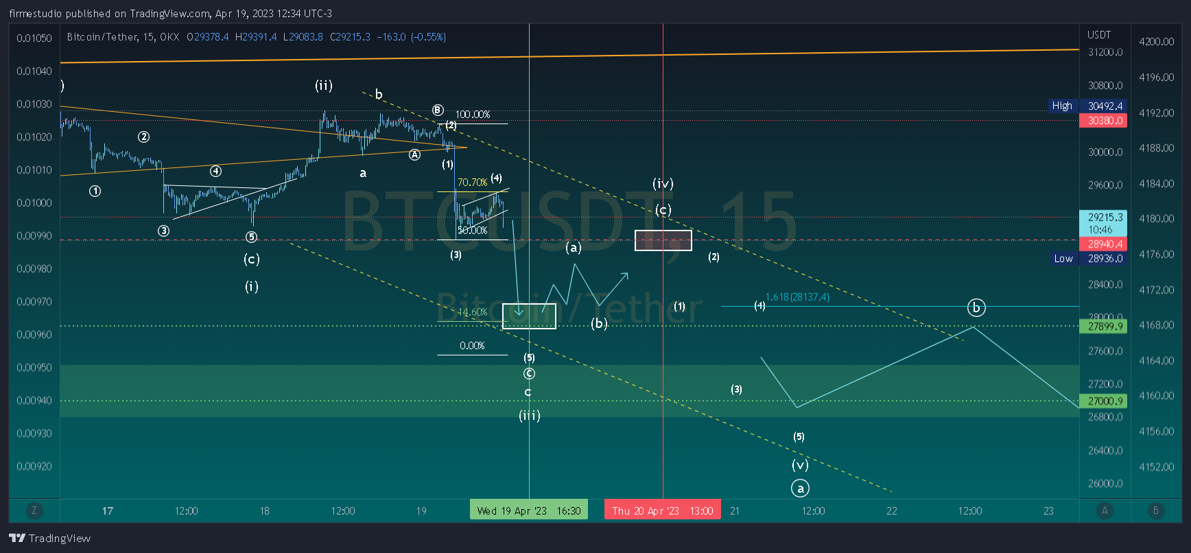Click the red 30380.0 price tag

pos(1103,120)
